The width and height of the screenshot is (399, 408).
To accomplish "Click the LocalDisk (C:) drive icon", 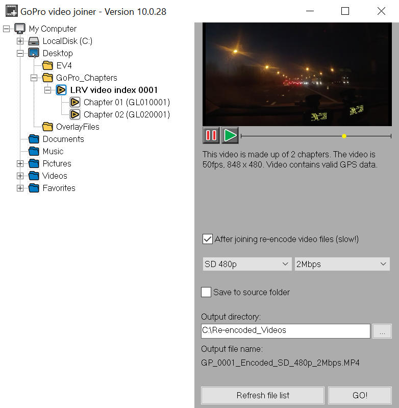I will click(x=34, y=41).
